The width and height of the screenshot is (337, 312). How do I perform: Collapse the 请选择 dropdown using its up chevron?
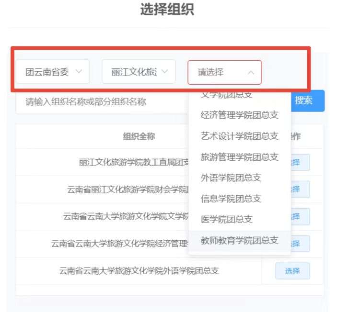click(251, 73)
